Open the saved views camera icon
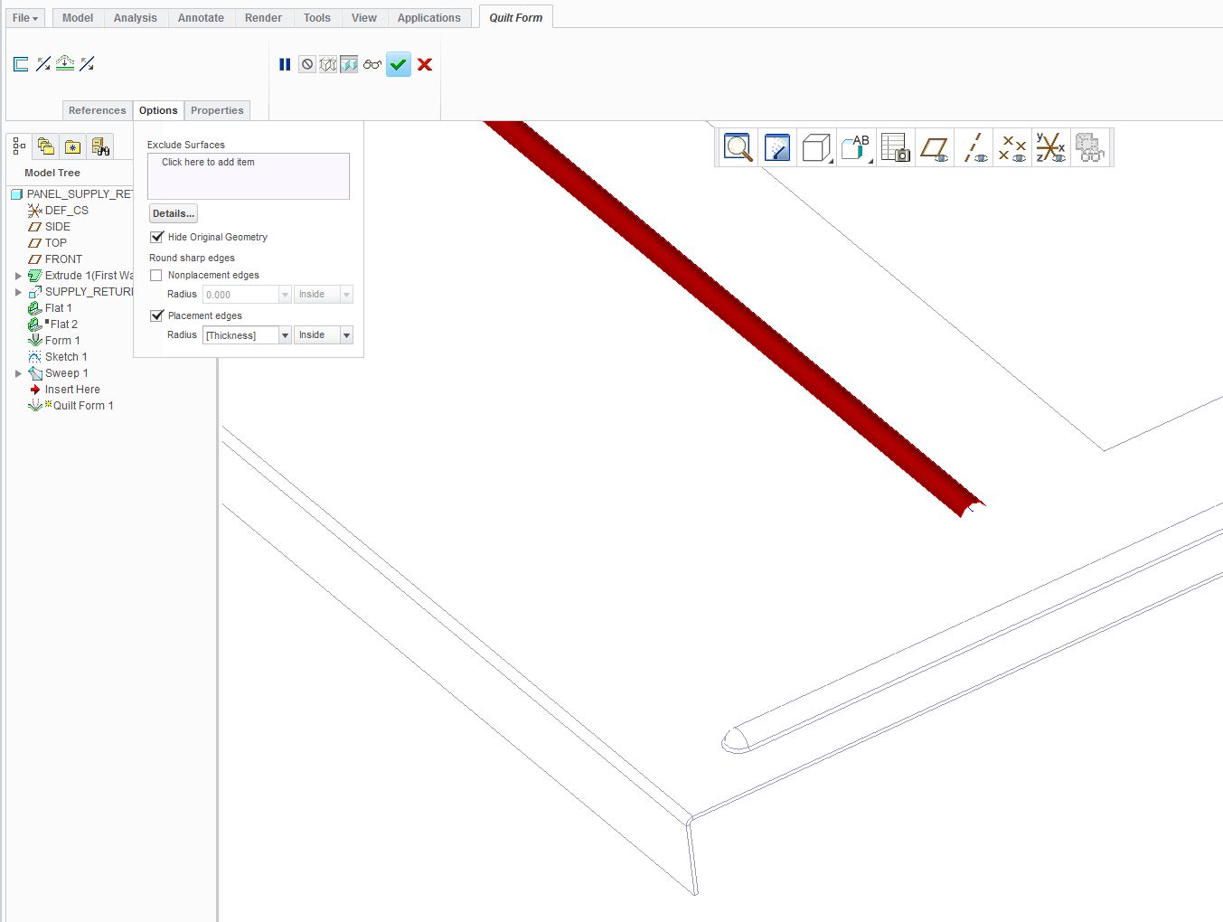1223x922 pixels. [895, 147]
